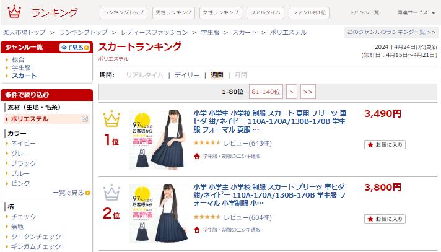
Task: Add the second product to お気に入り
Action: coord(385,219)
